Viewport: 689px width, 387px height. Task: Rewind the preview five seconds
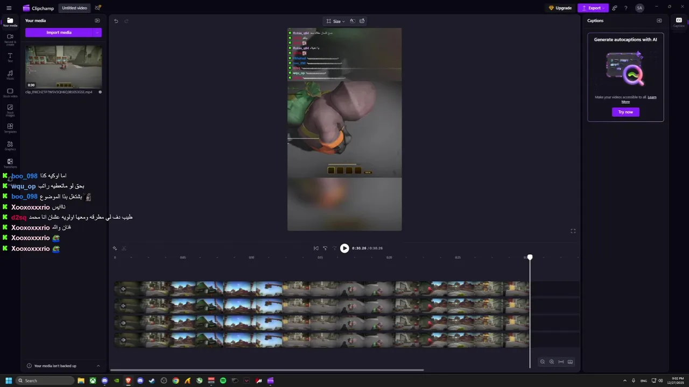(x=325, y=248)
